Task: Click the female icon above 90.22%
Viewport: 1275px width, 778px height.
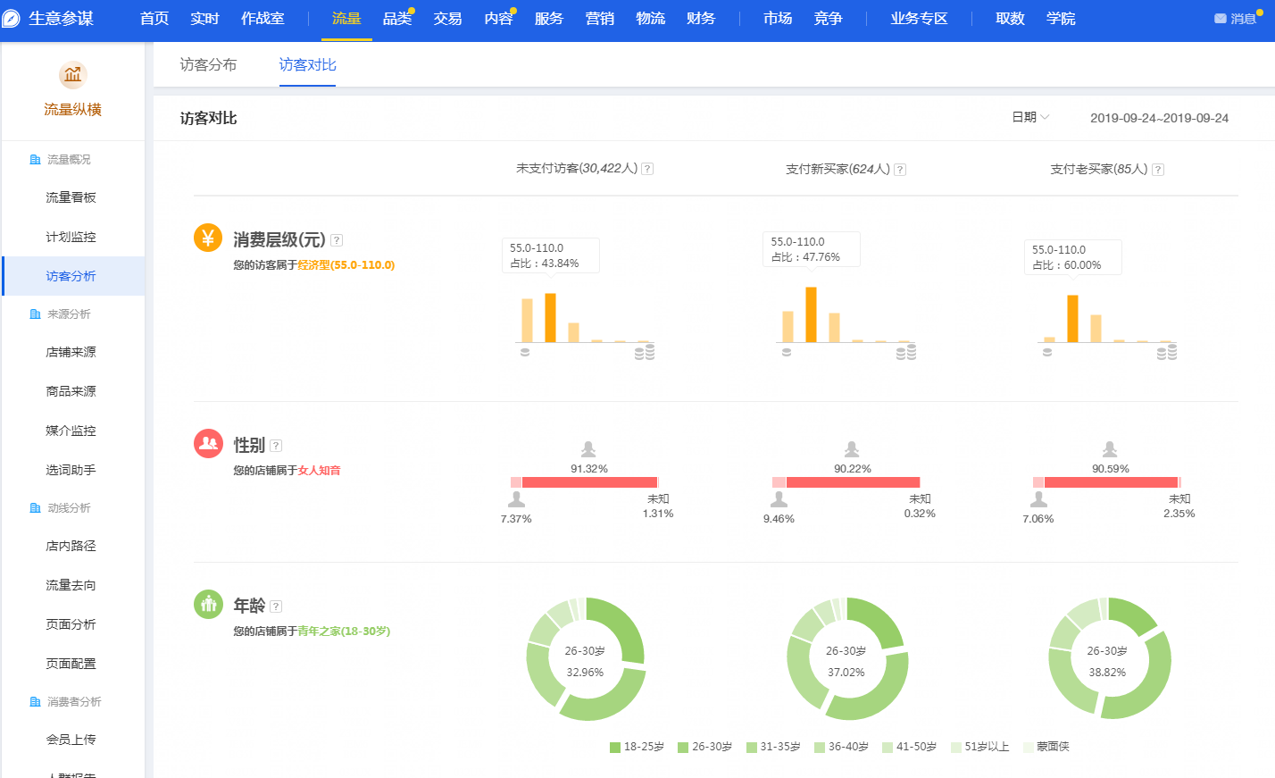Action: tap(852, 449)
